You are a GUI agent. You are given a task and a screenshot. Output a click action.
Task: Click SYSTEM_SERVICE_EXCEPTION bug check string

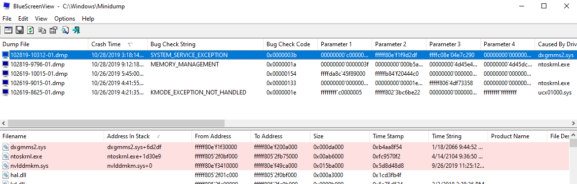189,55
